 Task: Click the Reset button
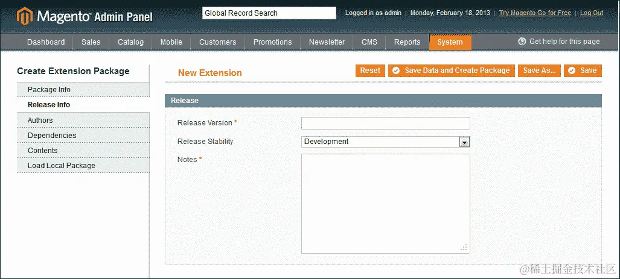tap(370, 71)
